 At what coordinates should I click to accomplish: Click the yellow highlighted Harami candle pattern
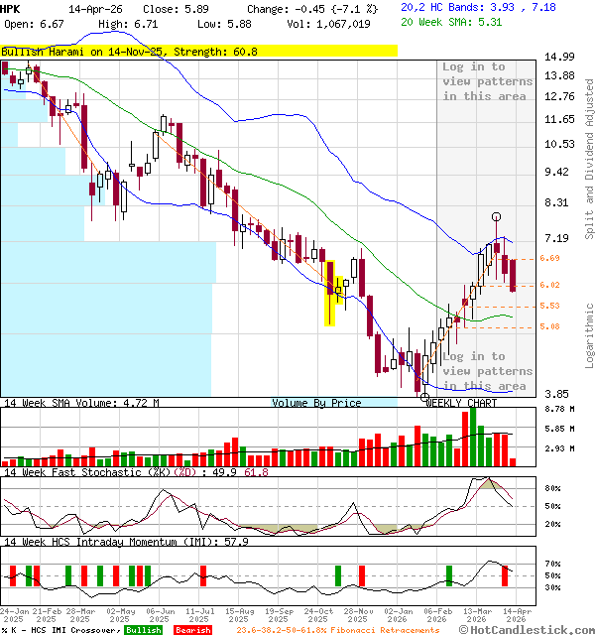tap(330, 300)
